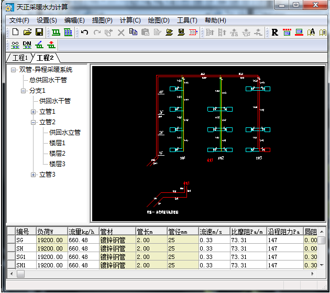
Task: Click the SG1 row's 管径 25 cell
Action: [183, 257]
